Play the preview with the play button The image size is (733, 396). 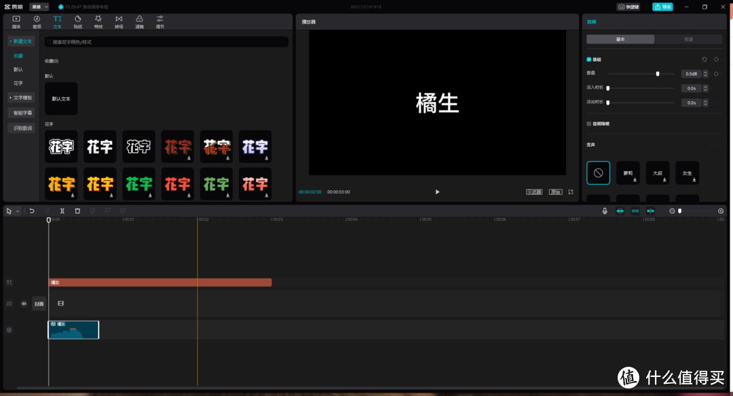438,192
